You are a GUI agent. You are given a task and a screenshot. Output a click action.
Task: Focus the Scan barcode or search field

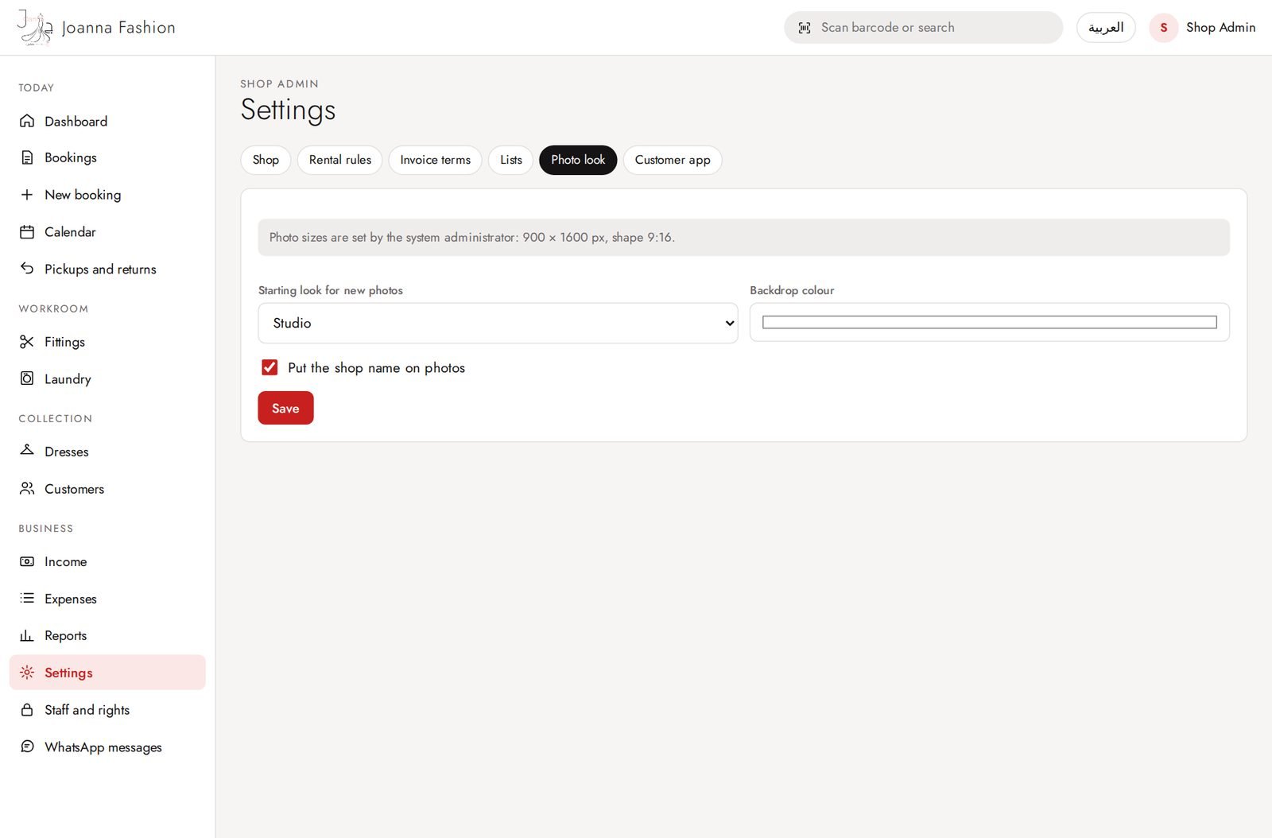click(x=923, y=28)
